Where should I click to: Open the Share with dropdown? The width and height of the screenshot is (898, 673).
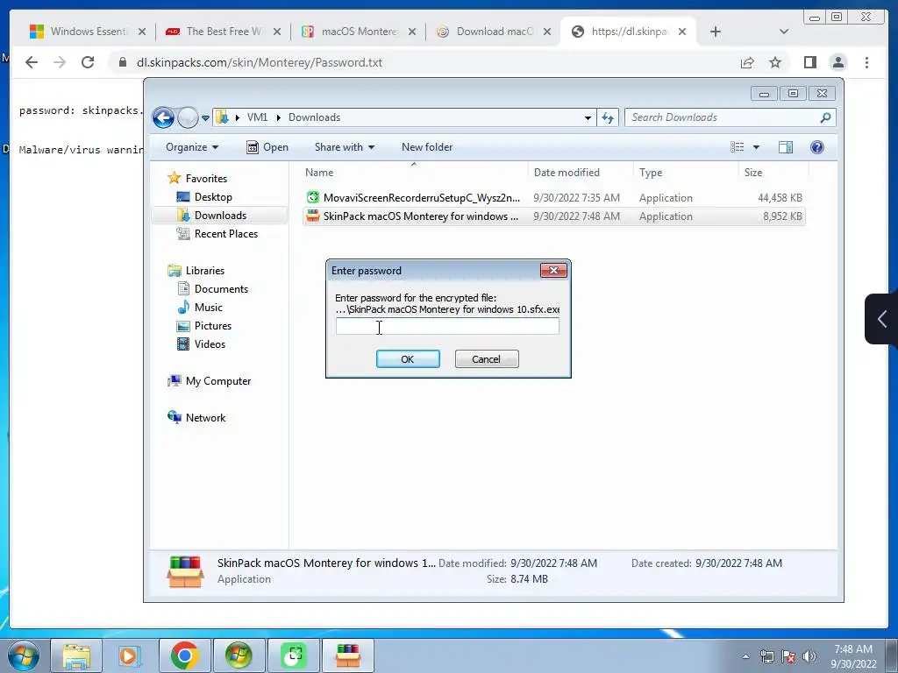click(344, 147)
